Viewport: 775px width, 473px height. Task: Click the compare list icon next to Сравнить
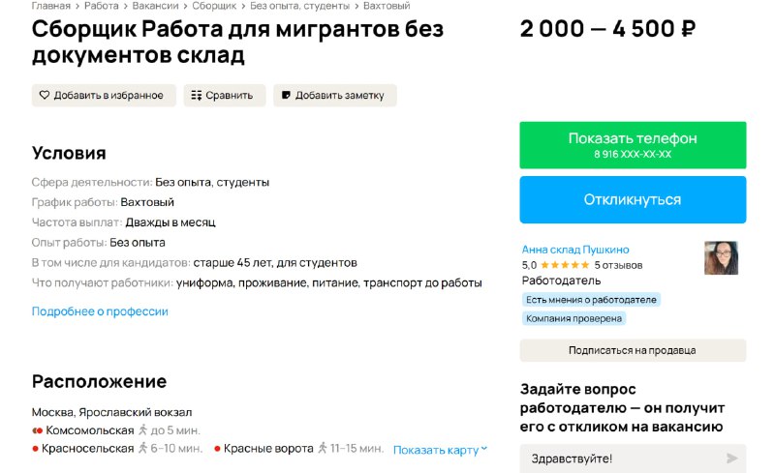tap(197, 96)
